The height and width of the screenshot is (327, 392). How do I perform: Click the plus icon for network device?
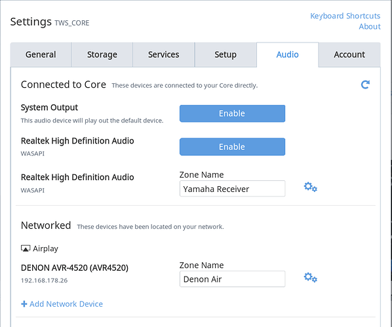pos(24,304)
